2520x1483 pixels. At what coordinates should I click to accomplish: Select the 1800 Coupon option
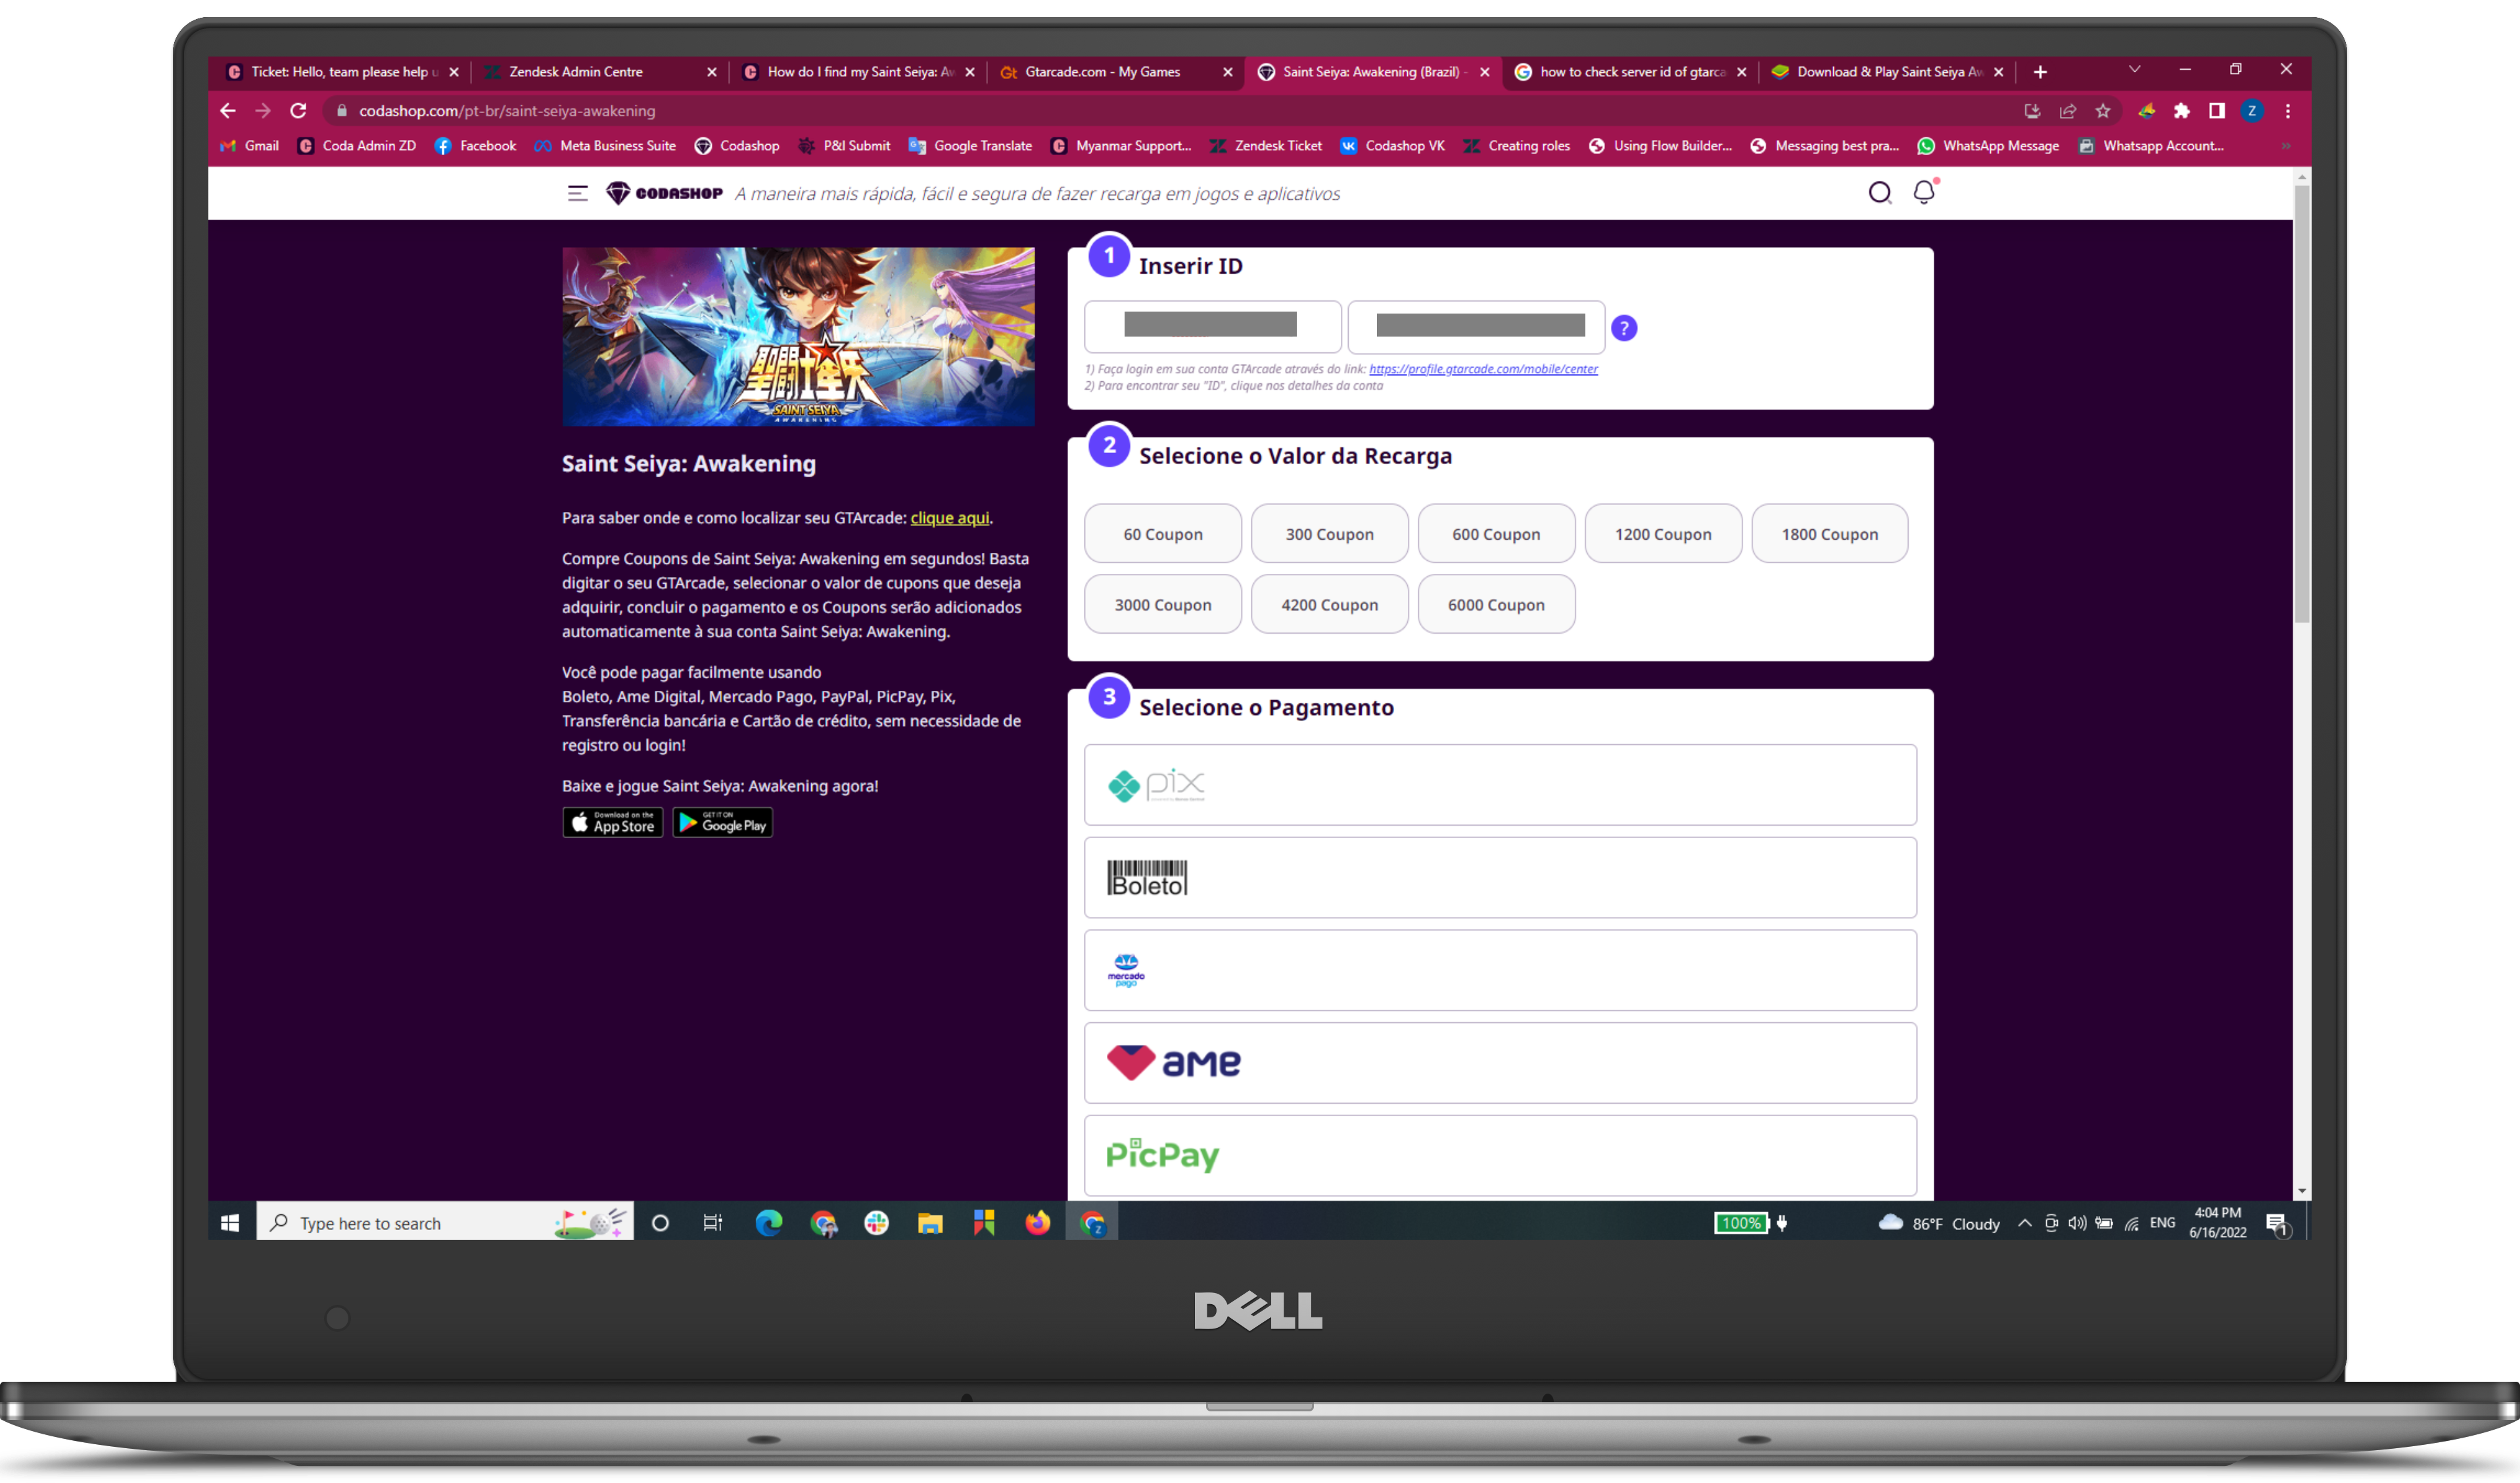point(1830,534)
